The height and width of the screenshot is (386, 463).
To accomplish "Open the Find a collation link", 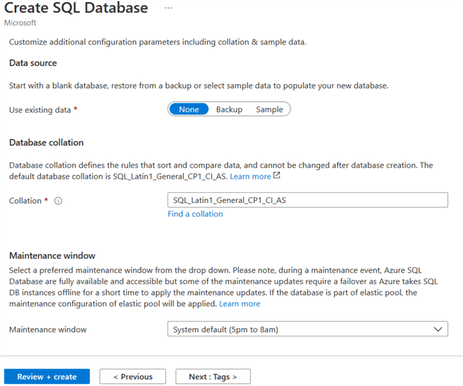I will coord(195,214).
